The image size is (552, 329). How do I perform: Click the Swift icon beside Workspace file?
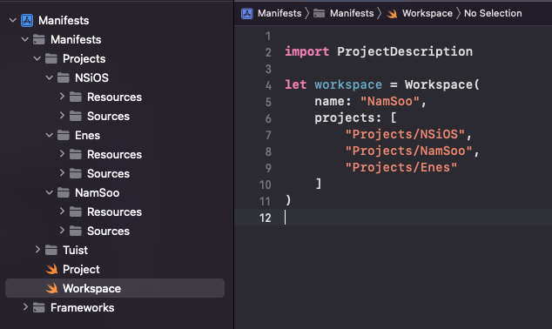pos(51,288)
